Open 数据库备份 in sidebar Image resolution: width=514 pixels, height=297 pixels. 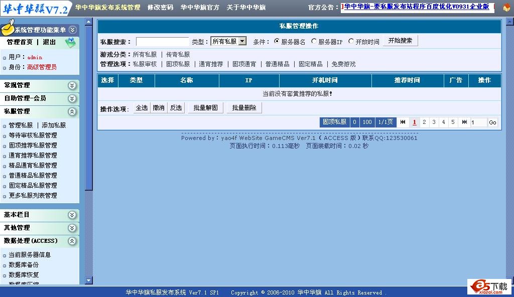tap(24, 265)
